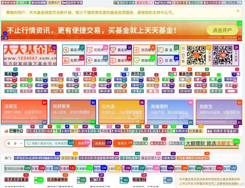The height and width of the screenshot is (188, 245).
Task: Click the orange 搜索 button
Action: (x=81, y=144)
